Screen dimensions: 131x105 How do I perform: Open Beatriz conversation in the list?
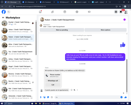[x=18, y=82]
